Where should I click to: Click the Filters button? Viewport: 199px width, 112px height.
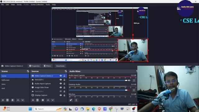click(47, 66)
